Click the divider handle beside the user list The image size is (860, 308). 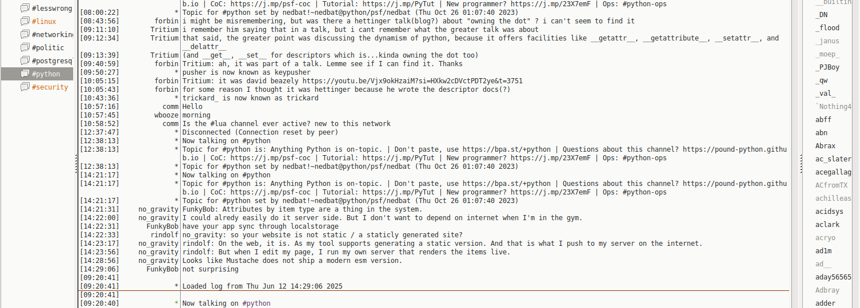[801, 165]
